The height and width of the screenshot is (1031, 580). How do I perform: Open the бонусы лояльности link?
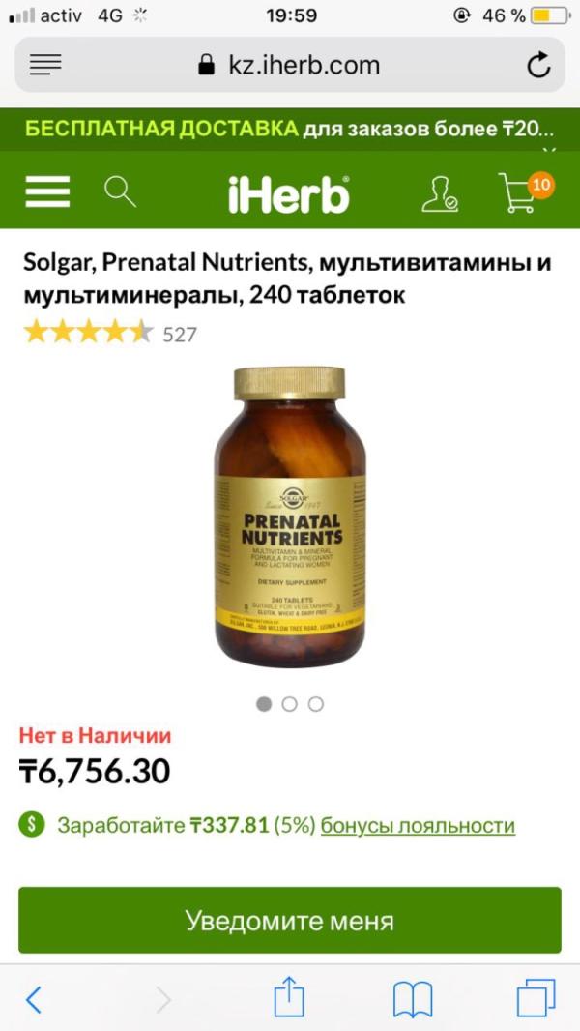(418, 825)
